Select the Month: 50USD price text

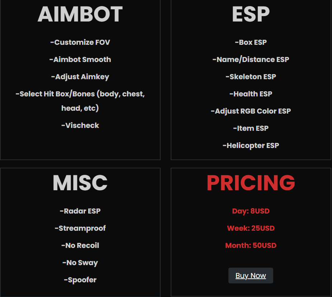point(251,245)
